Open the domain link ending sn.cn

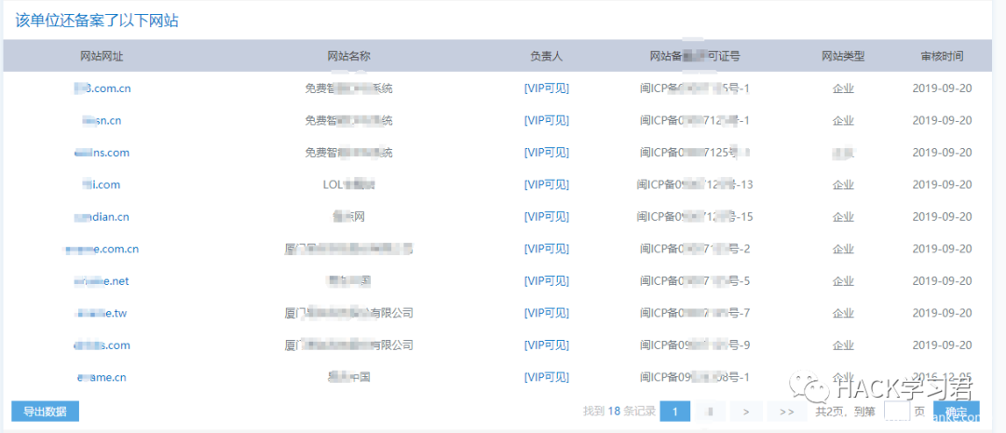(102, 121)
